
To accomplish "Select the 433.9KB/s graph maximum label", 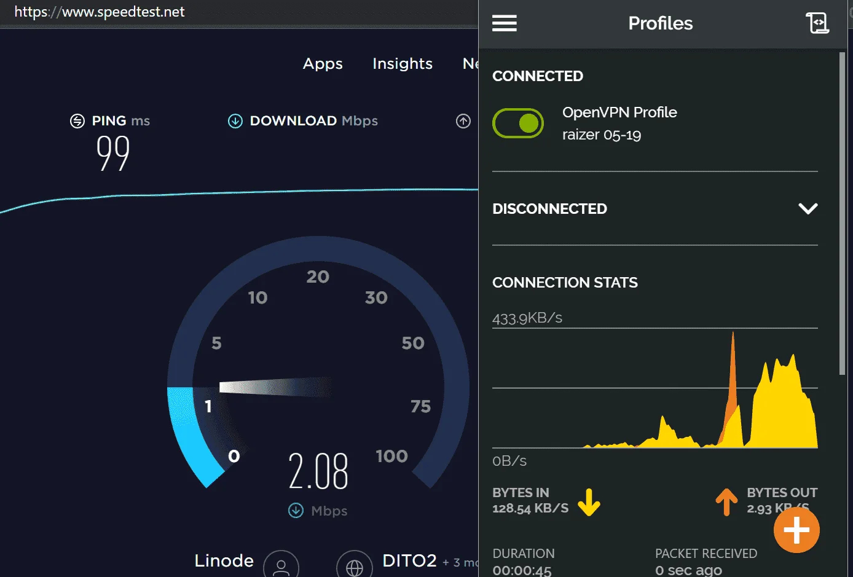I will point(527,318).
